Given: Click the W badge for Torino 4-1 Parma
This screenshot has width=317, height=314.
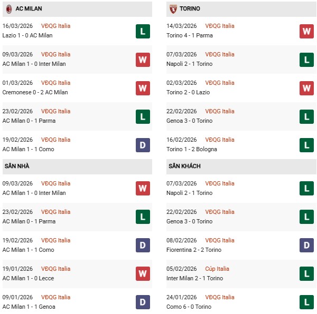Looking at the screenshot, I should [306, 31].
